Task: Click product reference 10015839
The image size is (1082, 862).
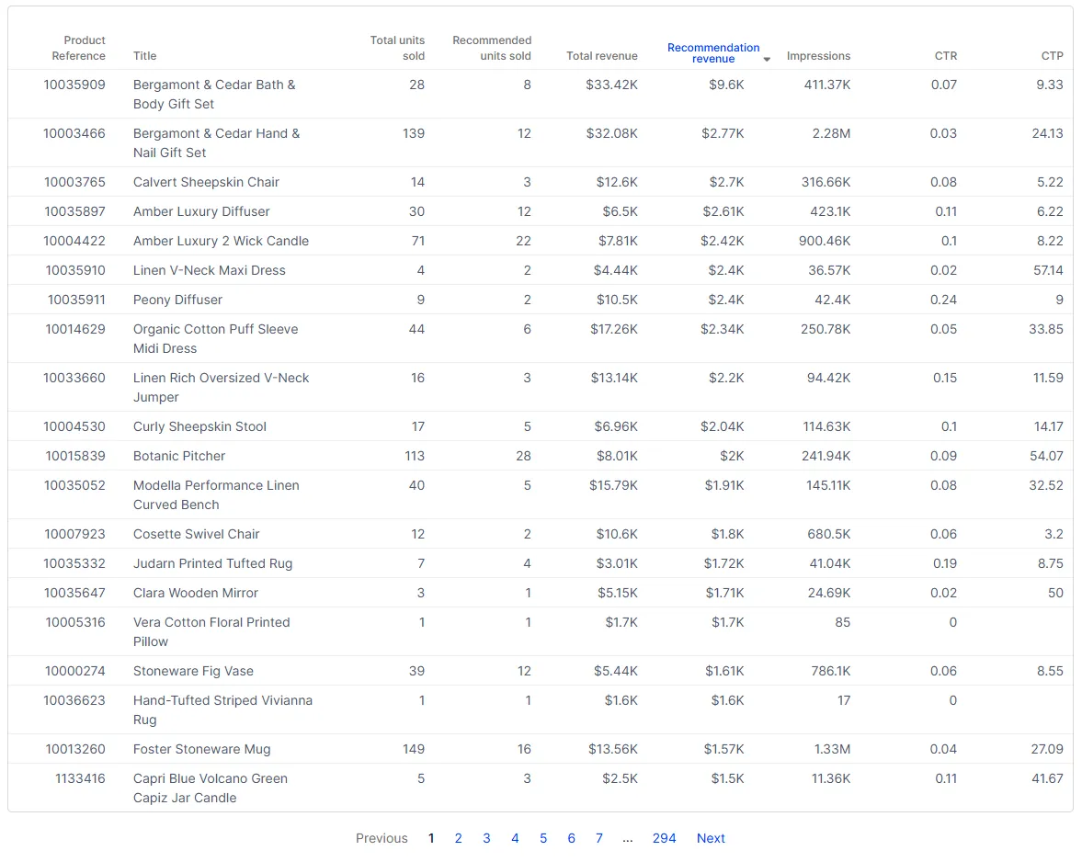Action: click(76, 456)
